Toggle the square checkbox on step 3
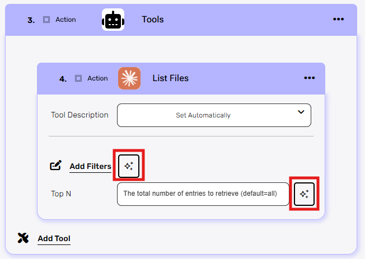Viewport: 365px width, 259px height. tap(46, 20)
